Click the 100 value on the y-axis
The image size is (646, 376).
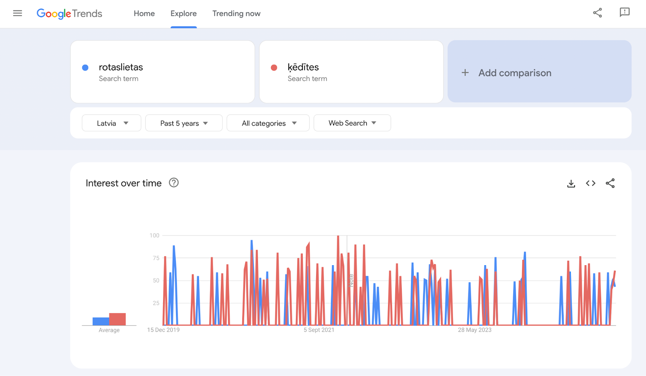click(155, 235)
